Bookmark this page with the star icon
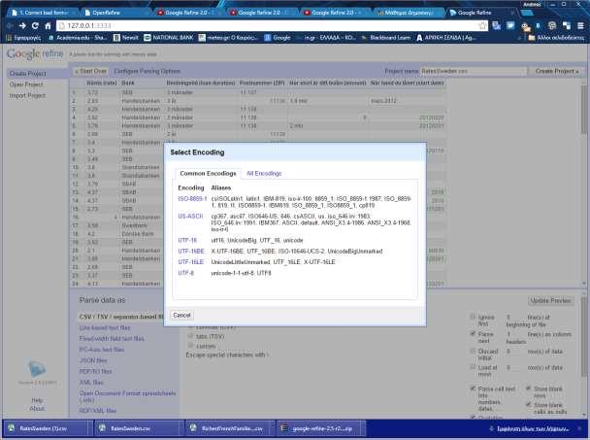The image size is (590, 440). pyautogui.click(x=482, y=25)
